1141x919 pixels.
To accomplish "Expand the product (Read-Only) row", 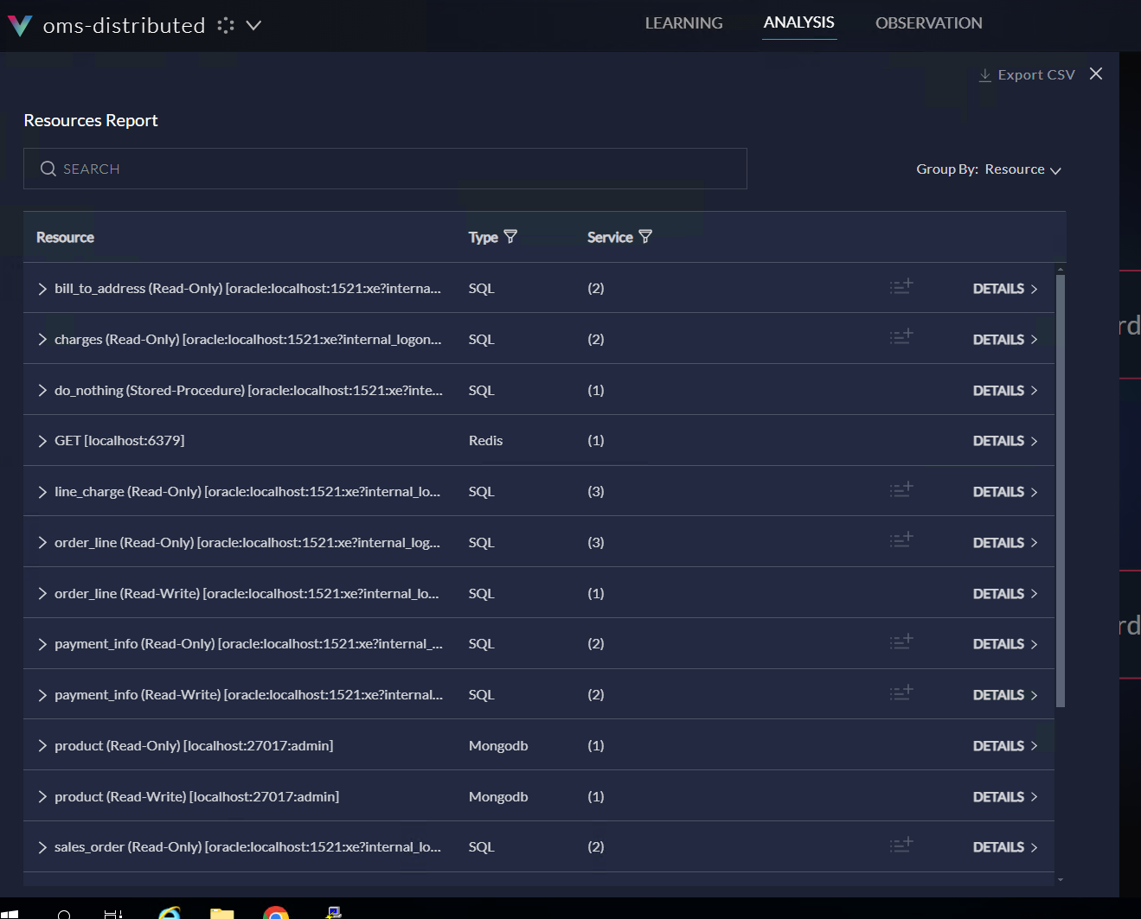I will [42, 746].
